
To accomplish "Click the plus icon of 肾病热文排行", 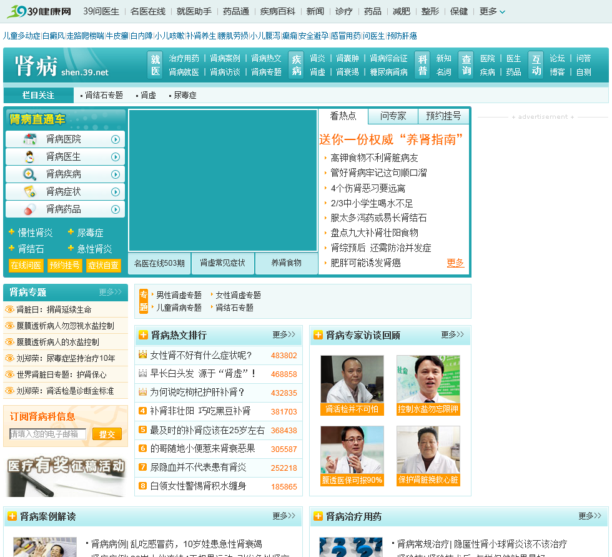I will pos(143,335).
